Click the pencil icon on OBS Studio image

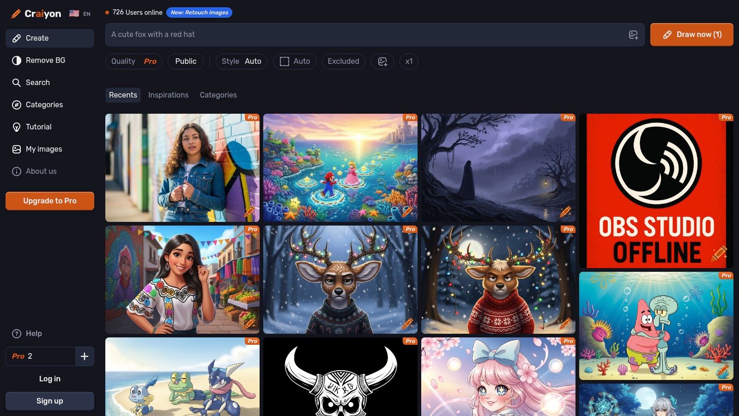719,254
